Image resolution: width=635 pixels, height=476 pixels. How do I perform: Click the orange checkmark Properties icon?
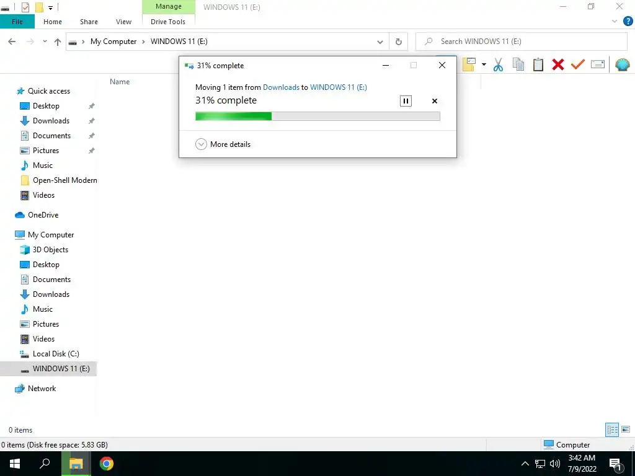tap(577, 64)
